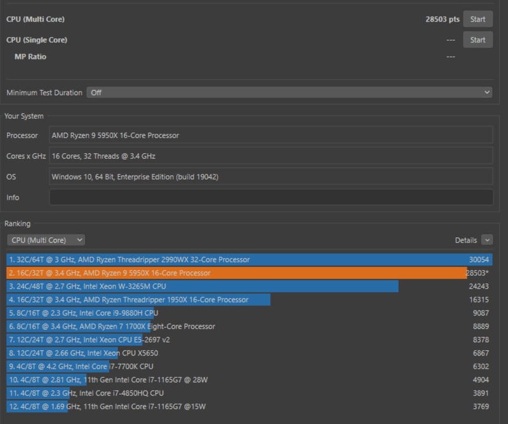Image resolution: width=508 pixels, height=424 pixels.
Task: Click the Your System group heading
Action: pos(24,116)
